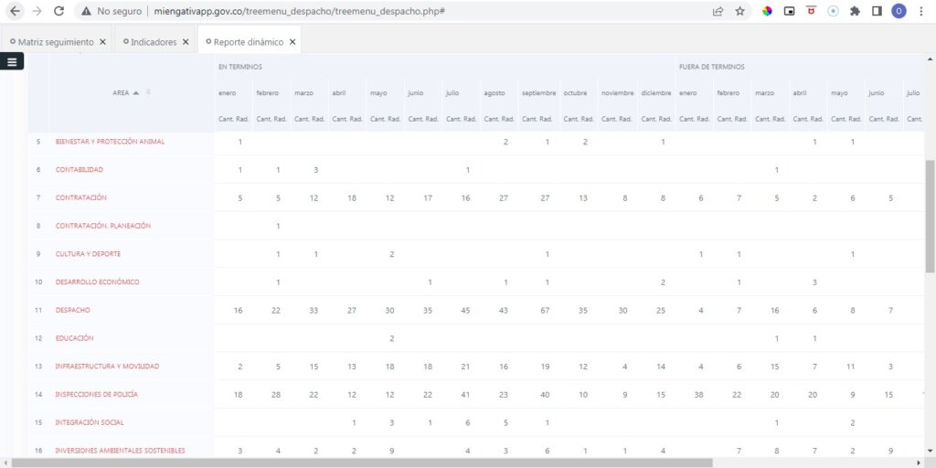This screenshot has width=936, height=468.
Task: Select DESPACHO septiembre value 67
Action: 545,311
